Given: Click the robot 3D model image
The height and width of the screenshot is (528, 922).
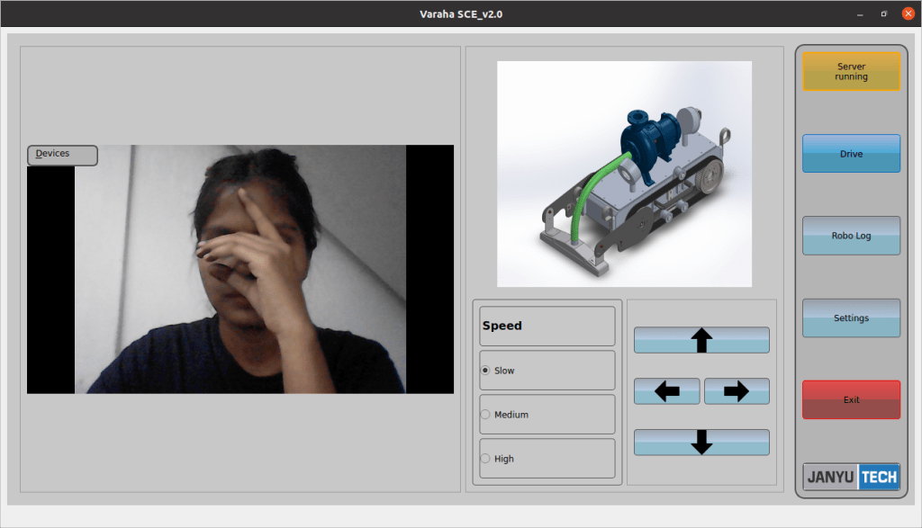Looking at the screenshot, I should (624, 174).
